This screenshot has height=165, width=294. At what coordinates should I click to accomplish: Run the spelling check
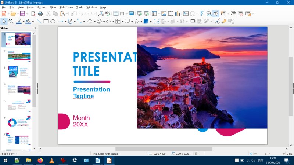coord(108,14)
